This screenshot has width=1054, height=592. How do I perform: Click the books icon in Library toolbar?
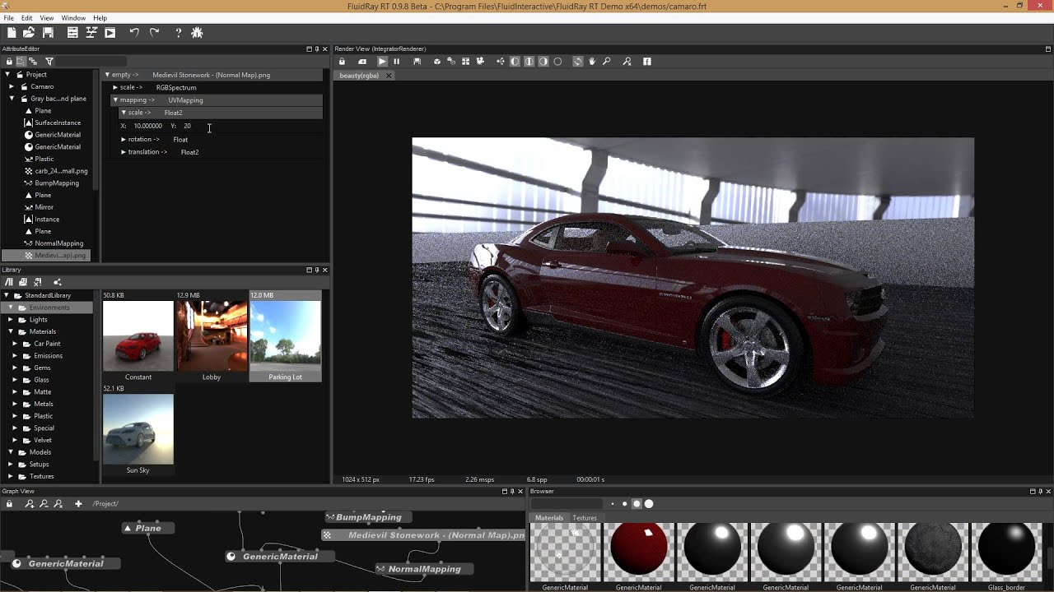(9, 282)
